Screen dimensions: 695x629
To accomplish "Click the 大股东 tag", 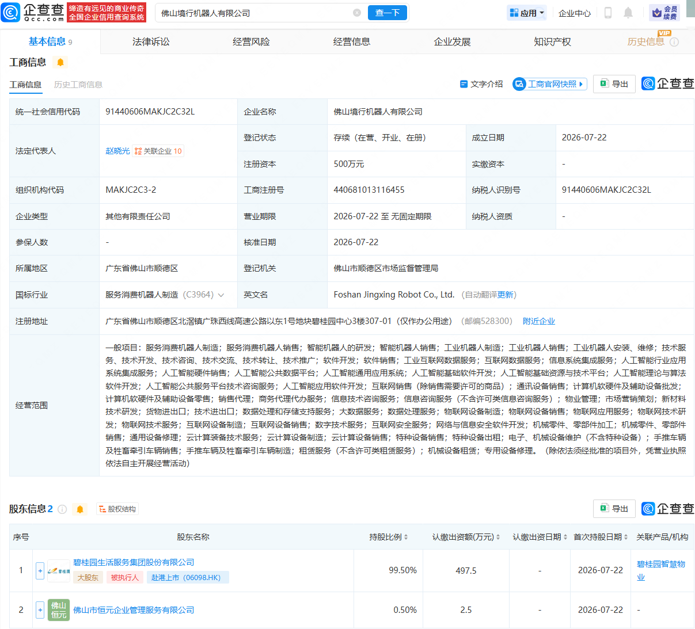I will [88, 577].
